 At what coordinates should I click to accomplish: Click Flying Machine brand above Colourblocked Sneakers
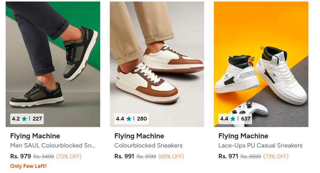139,136
